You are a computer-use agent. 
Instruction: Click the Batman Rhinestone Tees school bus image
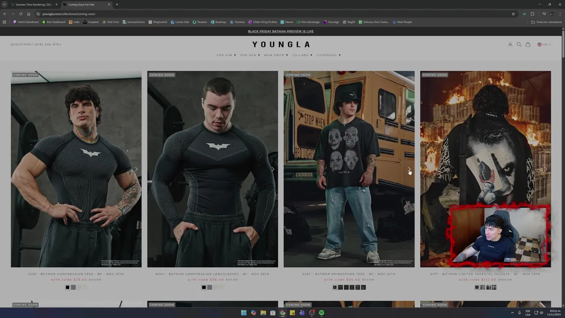coord(349,169)
